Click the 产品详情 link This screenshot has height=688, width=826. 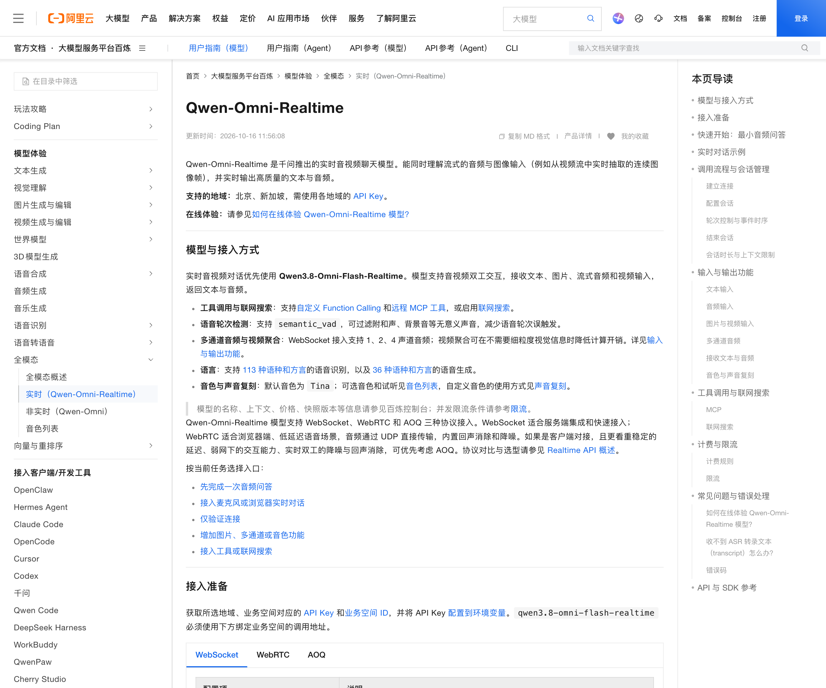pos(578,137)
